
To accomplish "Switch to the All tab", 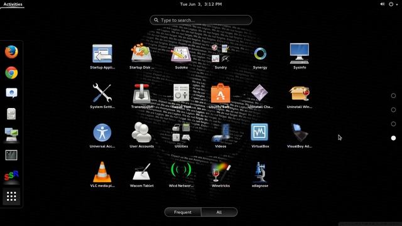I will [x=219, y=212].
